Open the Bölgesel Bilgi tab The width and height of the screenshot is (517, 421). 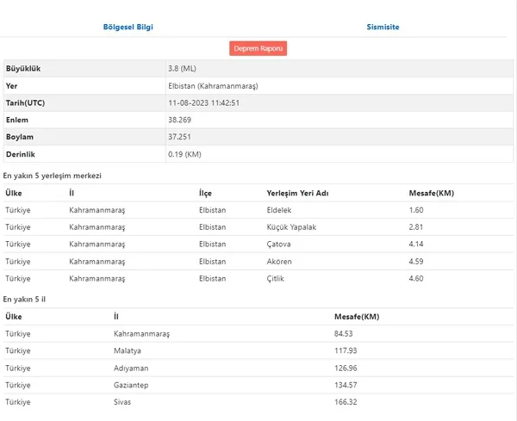[128, 27]
